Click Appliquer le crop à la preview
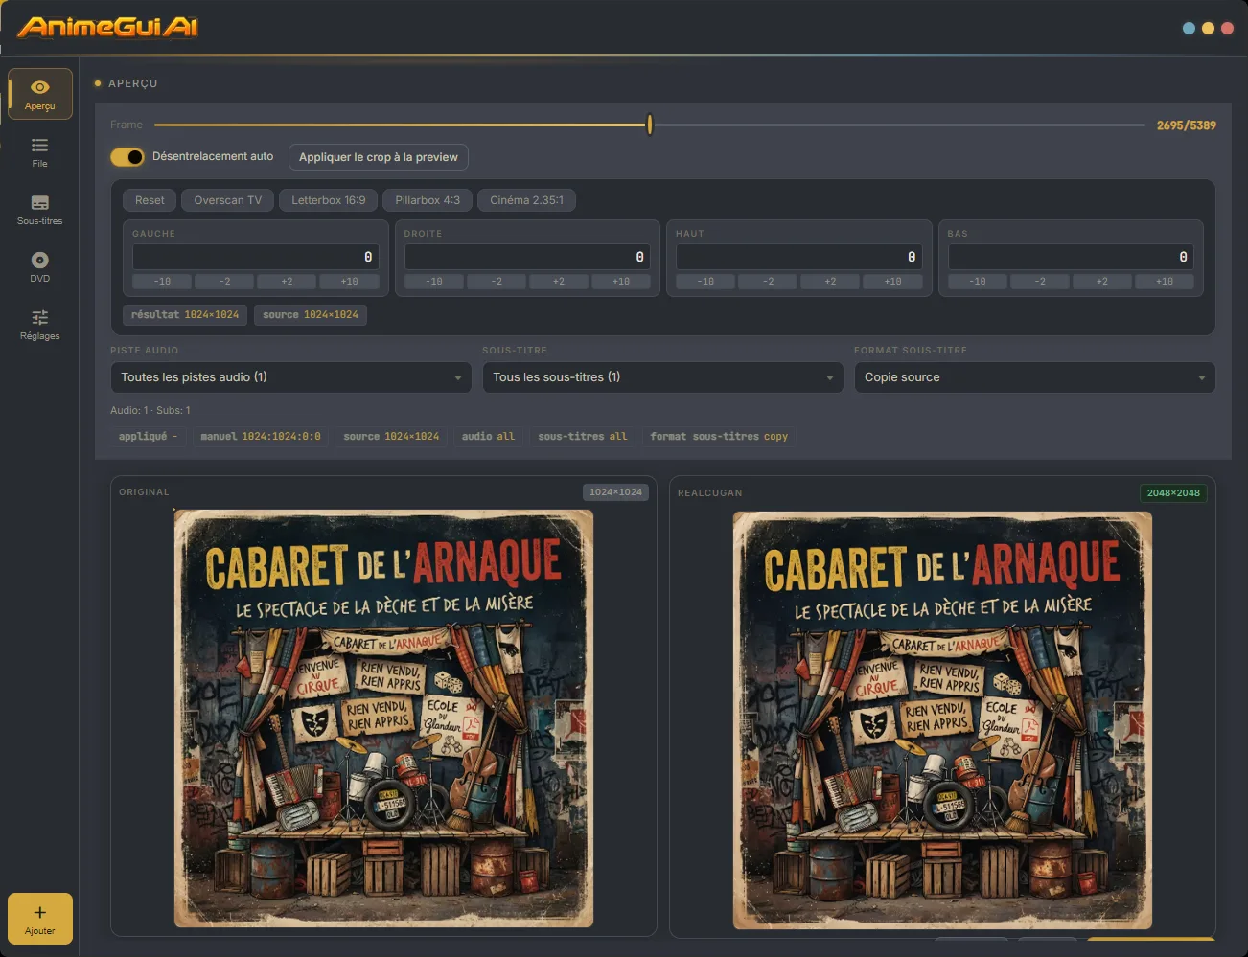Screen dimensions: 1248x957 pyautogui.click(x=379, y=157)
